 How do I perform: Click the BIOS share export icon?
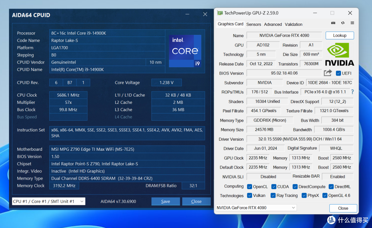[x=328, y=73]
